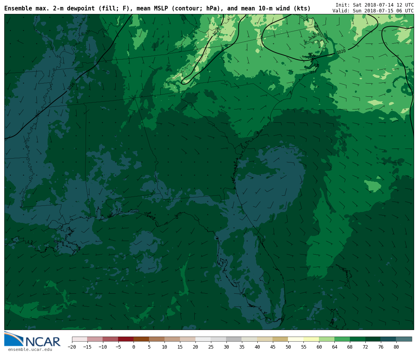The height and width of the screenshot is (354, 418).
Task: Pick the dark teal swatch between 76 and 80
Action: click(388, 339)
